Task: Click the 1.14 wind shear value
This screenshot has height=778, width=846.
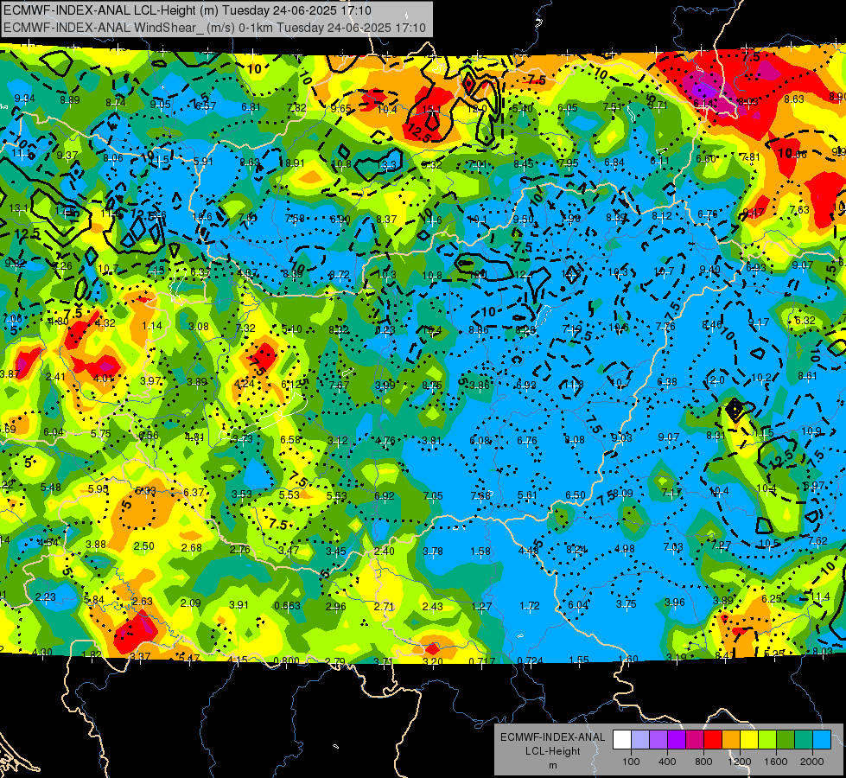Action: point(152,326)
